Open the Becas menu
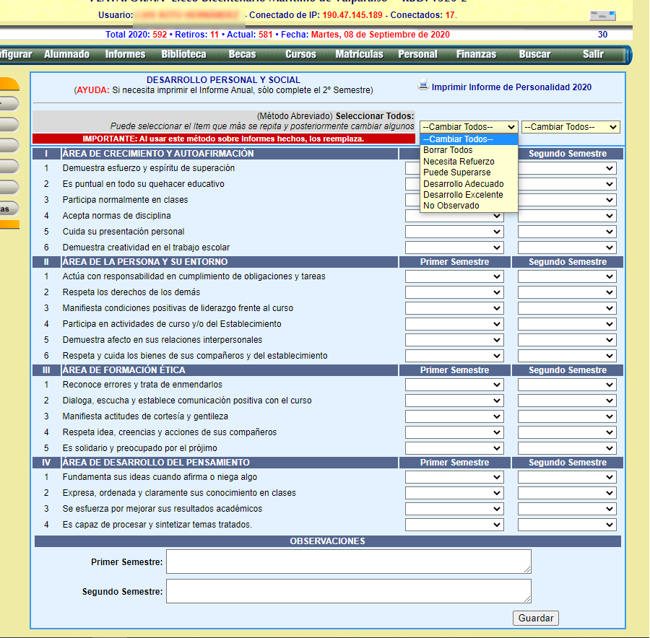The width and height of the screenshot is (650, 638). click(x=242, y=54)
